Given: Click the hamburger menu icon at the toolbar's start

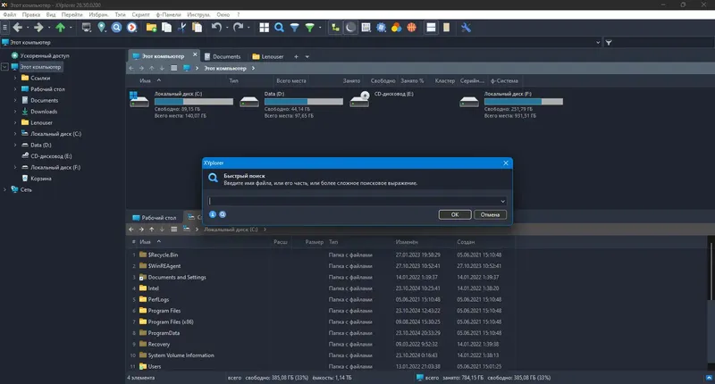Looking at the screenshot, I should click(4, 28).
